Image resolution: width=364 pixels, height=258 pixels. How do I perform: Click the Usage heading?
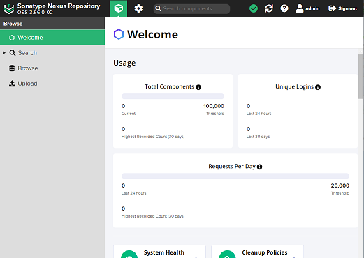tap(124, 63)
